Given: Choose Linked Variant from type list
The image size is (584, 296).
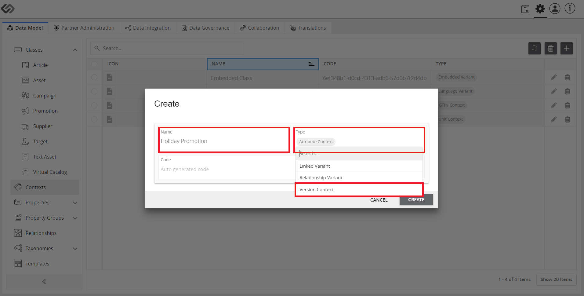Looking at the screenshot, I should click(x=359, y=166).
